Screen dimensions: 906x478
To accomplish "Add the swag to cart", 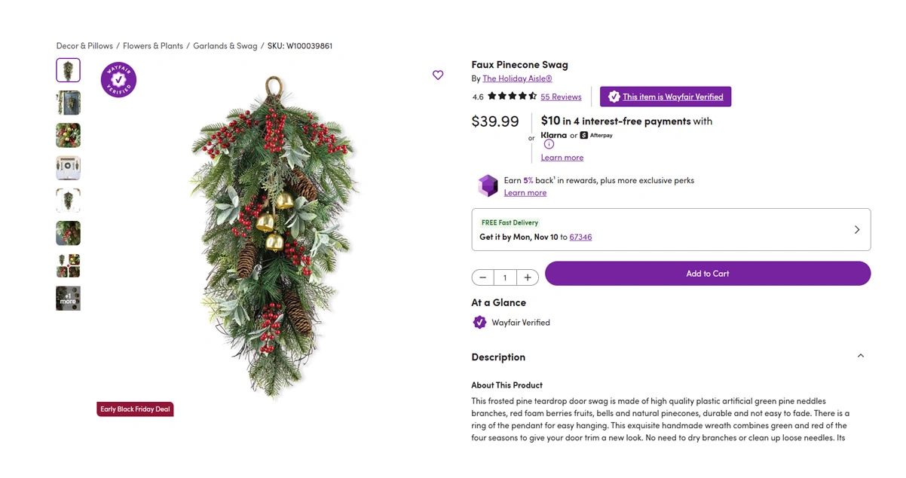I will pyautogui.click(x=707, y=274).
